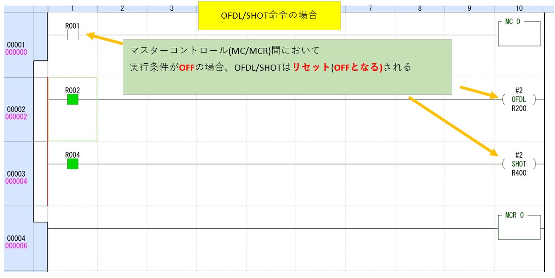Click the green R004 contact
This screenshot has width=555, height=278.
point(73,164)
